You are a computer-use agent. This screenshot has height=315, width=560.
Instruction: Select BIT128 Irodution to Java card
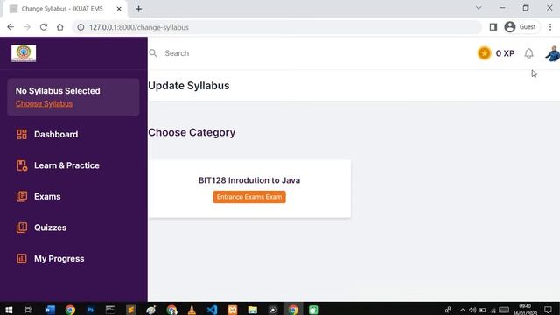click(249, 189)
